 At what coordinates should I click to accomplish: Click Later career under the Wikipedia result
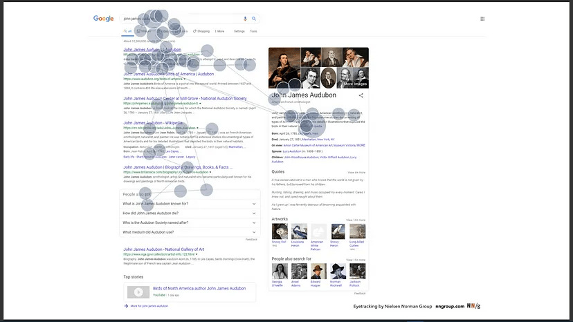click(x=176, y=157)
